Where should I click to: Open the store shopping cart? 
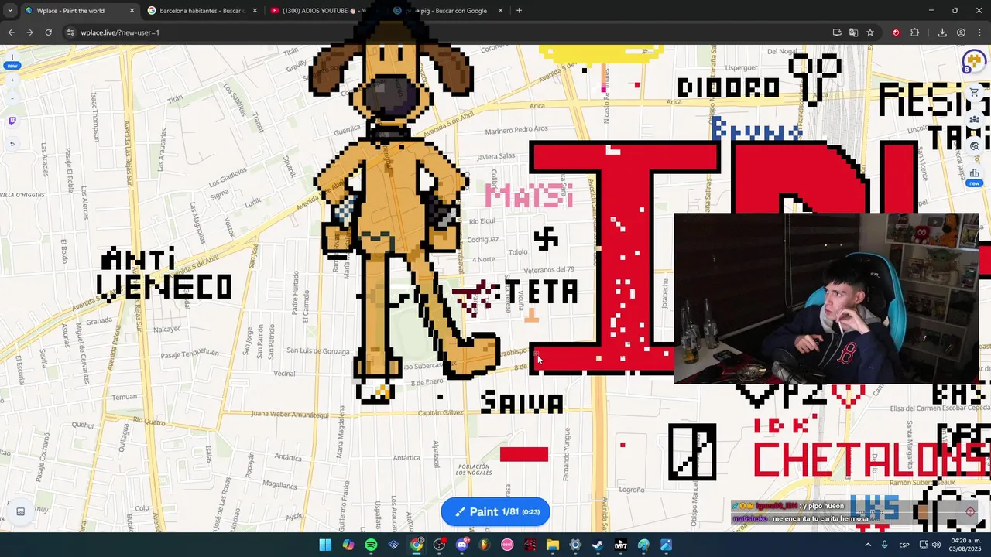coord(975,93)
